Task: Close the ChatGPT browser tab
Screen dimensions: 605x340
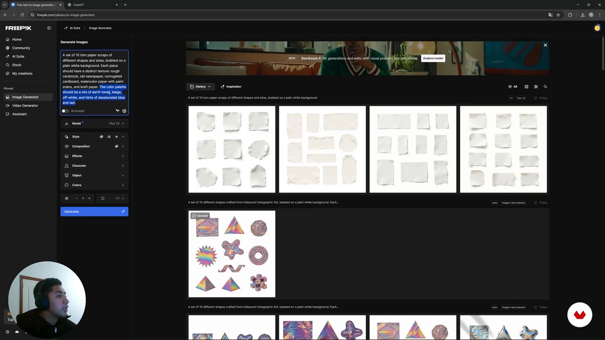Action: click(x=117, y=5)
